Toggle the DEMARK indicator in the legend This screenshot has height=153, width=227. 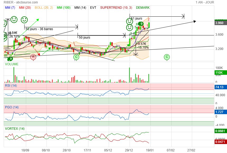pyautogui.click(x=143, y=8)
